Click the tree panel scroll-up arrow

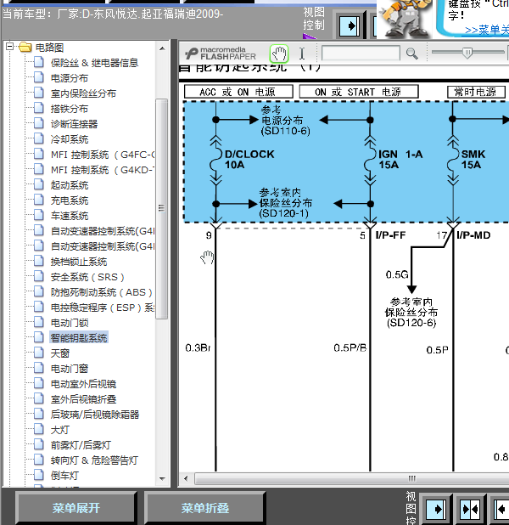coord(162,48)
